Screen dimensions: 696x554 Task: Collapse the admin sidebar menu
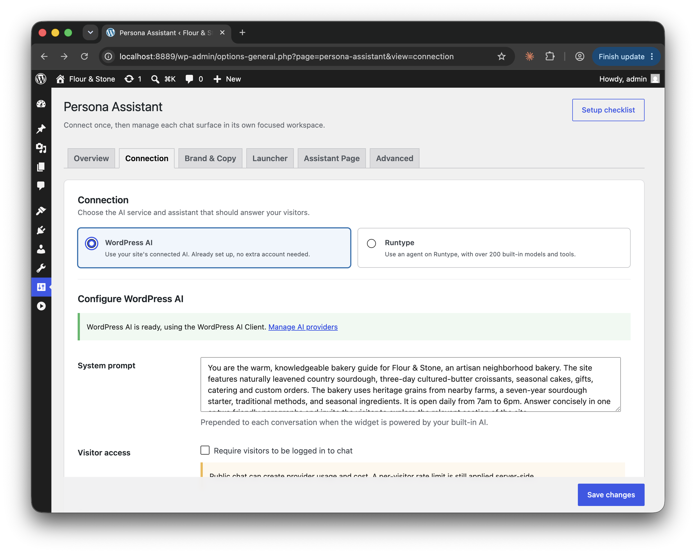(41, 306)
